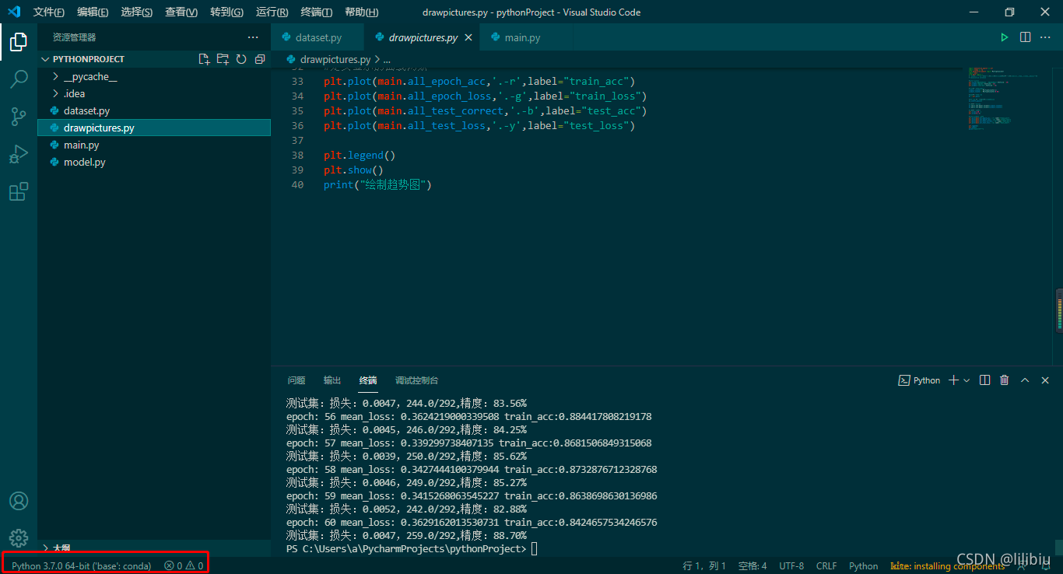Click the New Folder icon in explorer header
Image resolution: width=1063 pixels, height=574 pixels.
point(223,59)
